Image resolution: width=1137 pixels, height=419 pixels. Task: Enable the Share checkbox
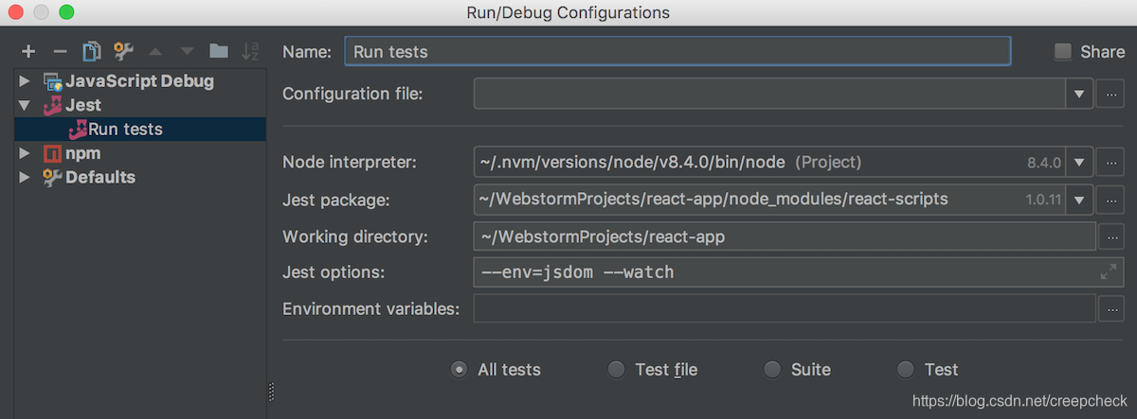pyautogui.click(x=1063, y=52)
